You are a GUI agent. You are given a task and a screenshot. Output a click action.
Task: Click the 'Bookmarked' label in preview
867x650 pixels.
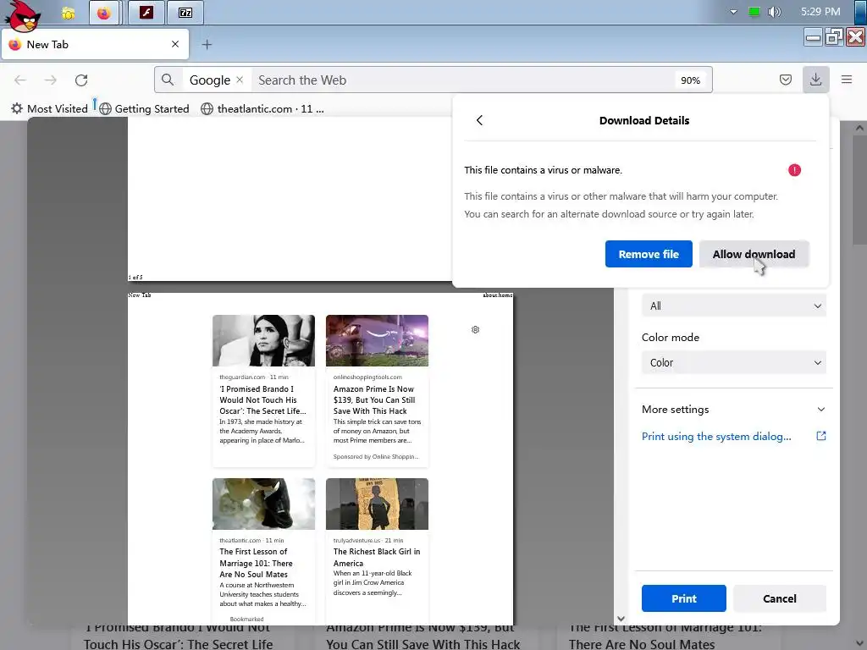click(246, 619)
